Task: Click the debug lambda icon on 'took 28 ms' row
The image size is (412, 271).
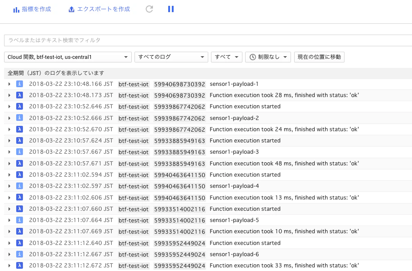Action: [x=19, y=95]
